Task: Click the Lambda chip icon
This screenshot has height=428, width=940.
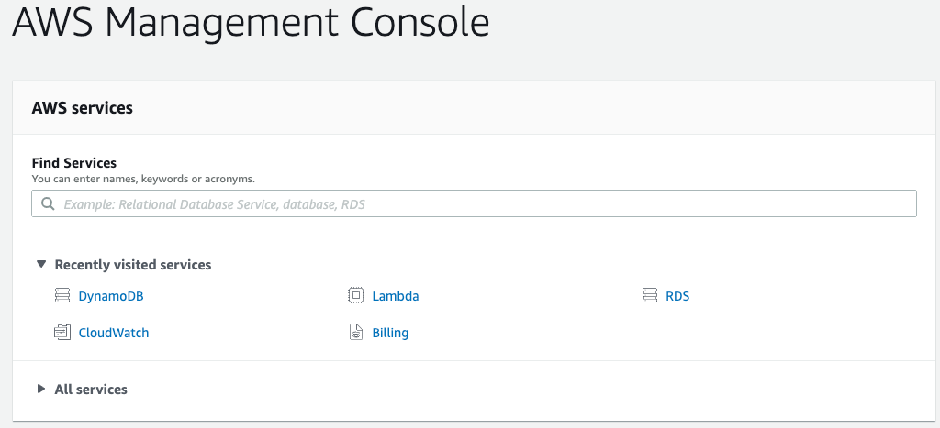Action: [x=355, y=296]
